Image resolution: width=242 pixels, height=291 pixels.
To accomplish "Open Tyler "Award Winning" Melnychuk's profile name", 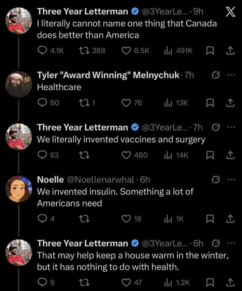I will pos(108,75).
